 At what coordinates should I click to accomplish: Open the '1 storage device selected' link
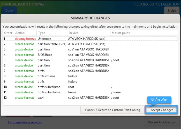(x=25, y=122)
